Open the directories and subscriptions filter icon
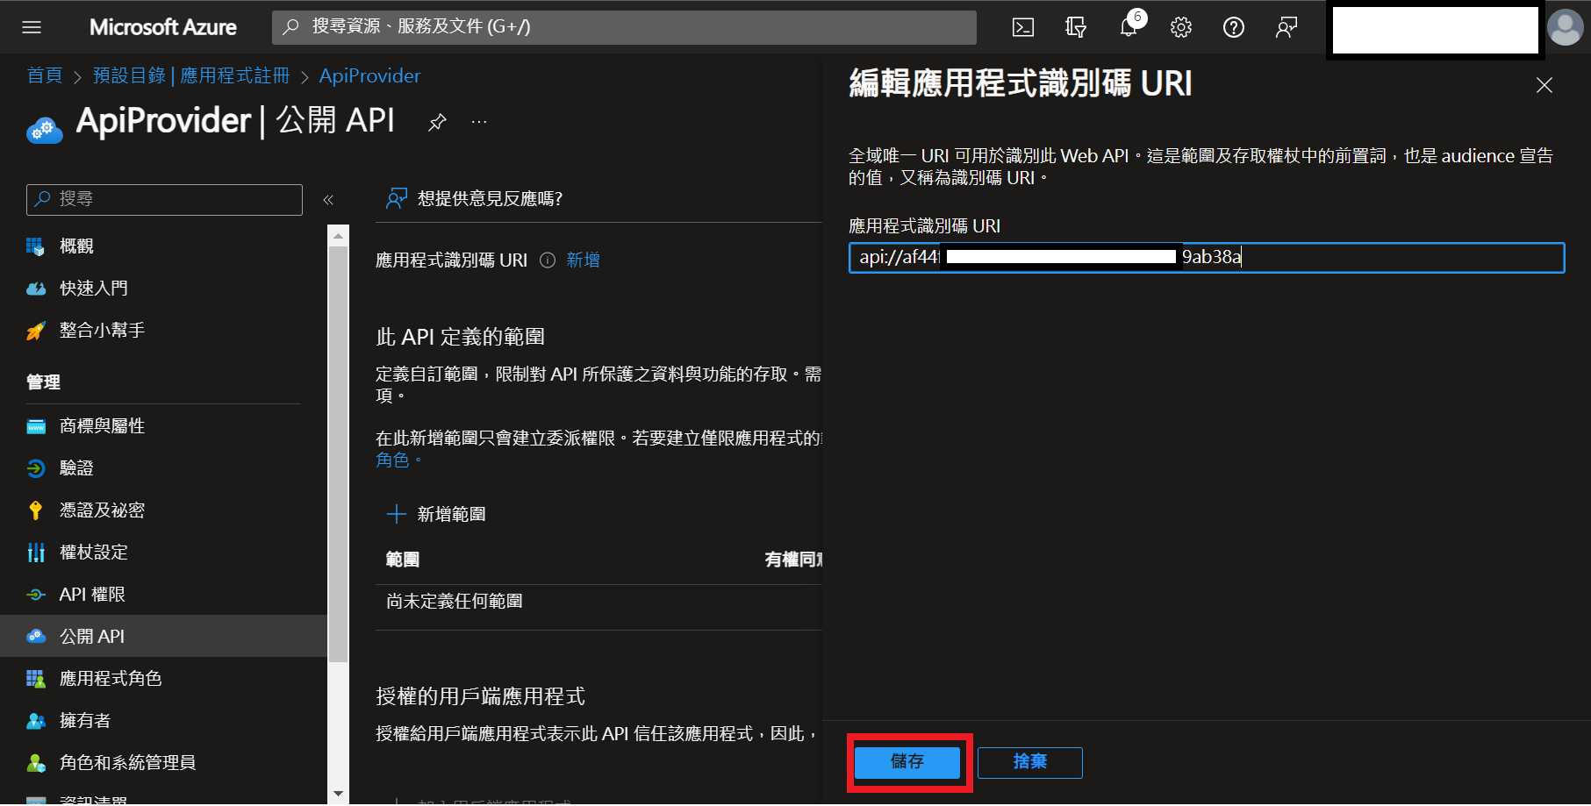The height and width of the screenshot is (806, 1591). pos(1076,27)
